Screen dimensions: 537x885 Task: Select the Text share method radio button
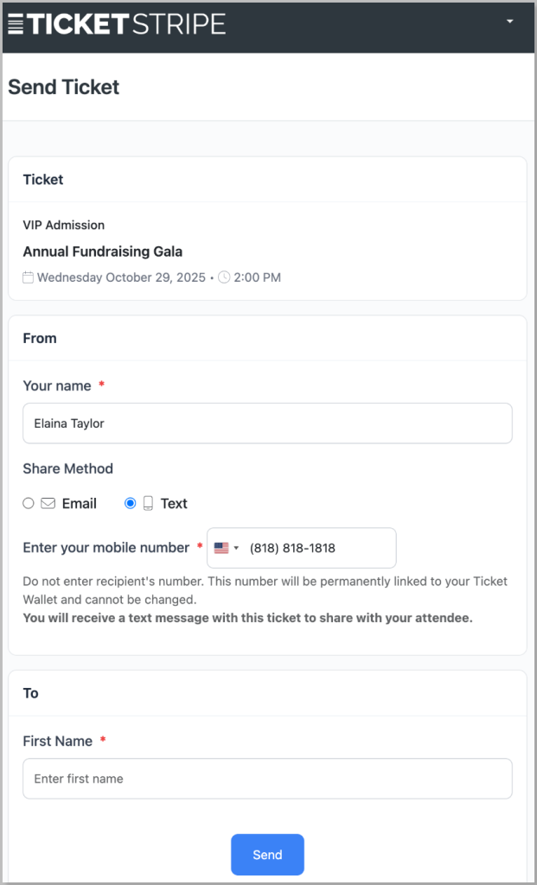pyautogui.click(x=131, y=503)
